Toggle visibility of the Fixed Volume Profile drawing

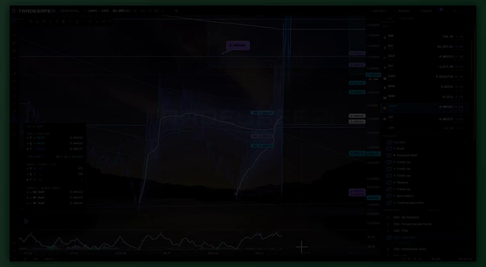point(389,203)
